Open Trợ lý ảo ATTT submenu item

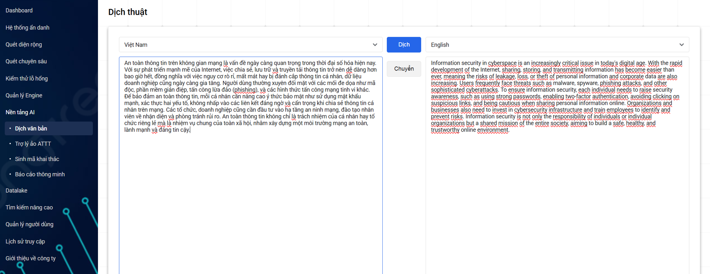point(33,144)
